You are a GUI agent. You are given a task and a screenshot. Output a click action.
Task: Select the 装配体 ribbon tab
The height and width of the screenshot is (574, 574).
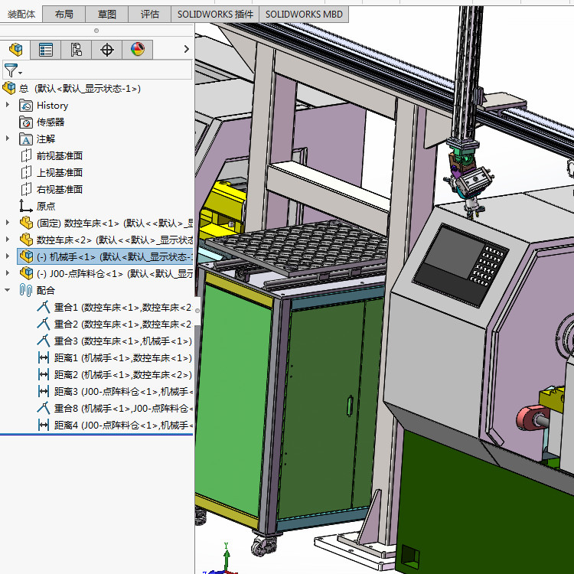[x=21, y=15]
